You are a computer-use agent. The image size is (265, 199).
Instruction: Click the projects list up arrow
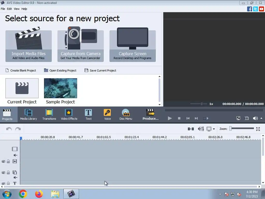(x=159, y=76)
